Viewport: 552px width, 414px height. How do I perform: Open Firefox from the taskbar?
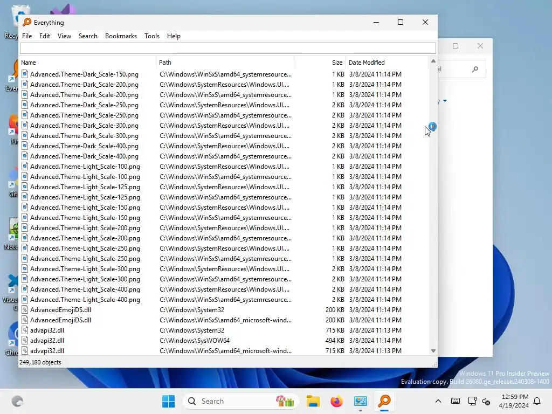pyautogui.click(x=337, y=401)
